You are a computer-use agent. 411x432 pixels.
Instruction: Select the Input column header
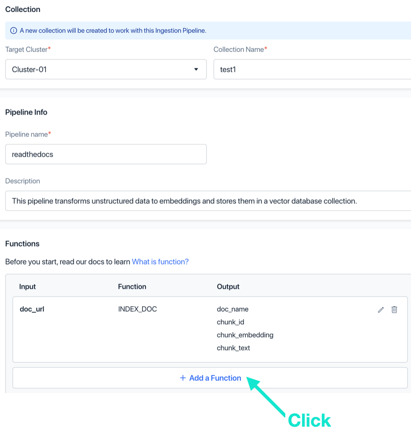(x=27, y=286)
